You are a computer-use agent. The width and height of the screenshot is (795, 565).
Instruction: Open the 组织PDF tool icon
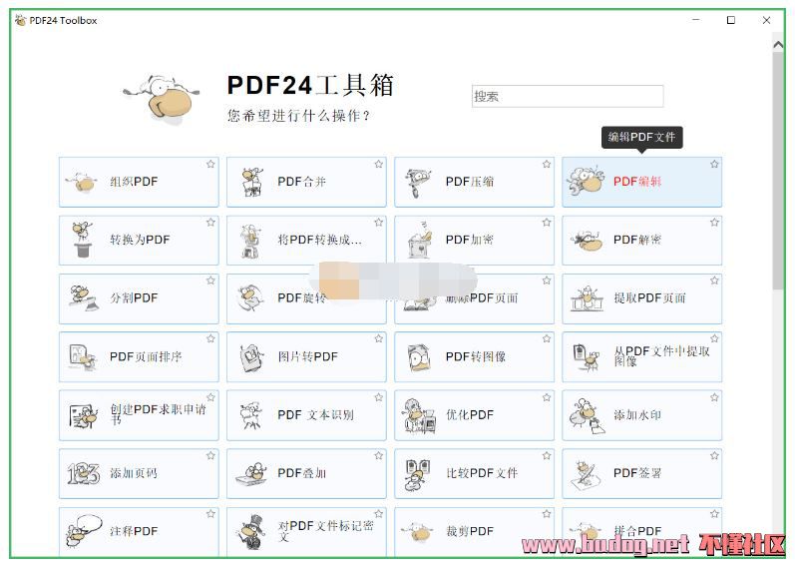[x=81, y=182]
